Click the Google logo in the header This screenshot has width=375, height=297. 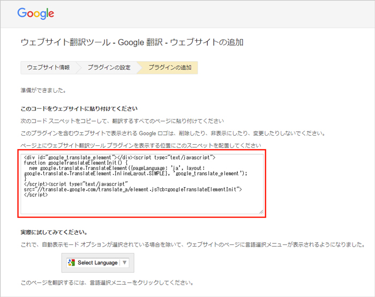36,13
